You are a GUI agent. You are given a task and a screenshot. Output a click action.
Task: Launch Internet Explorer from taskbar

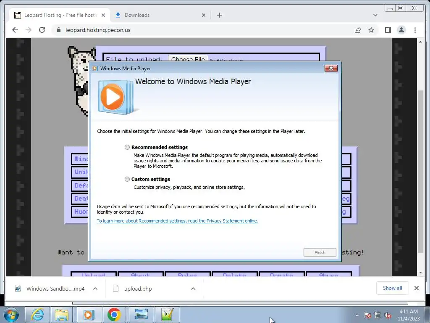(x=37, y=315)
